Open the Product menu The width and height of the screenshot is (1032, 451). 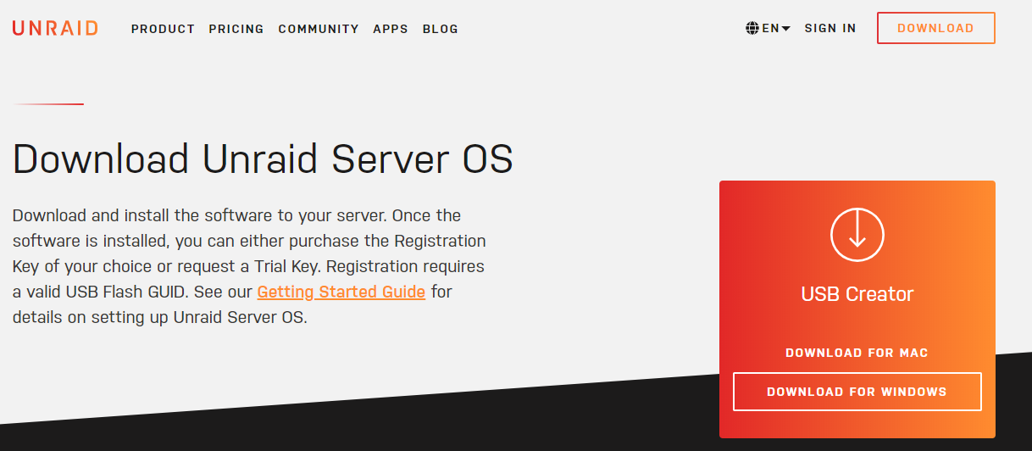[163, 29]
